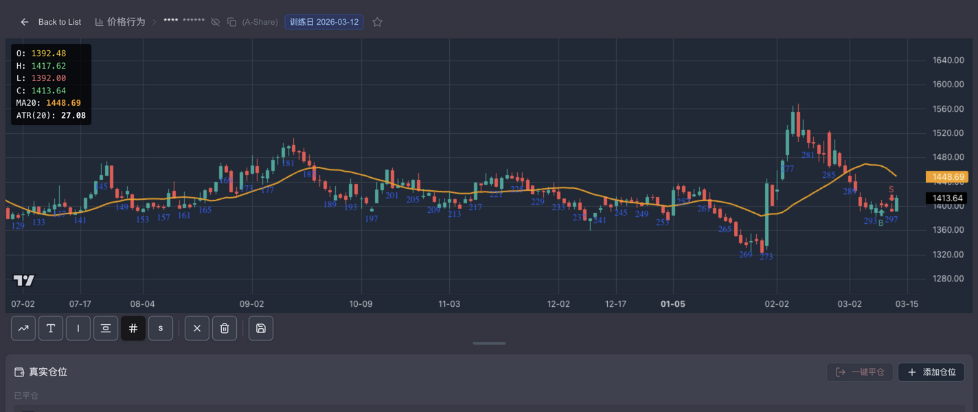Click the (A-Share) market label
The width and height of the screenshot is (978, 412).
[x=260, y=22]
